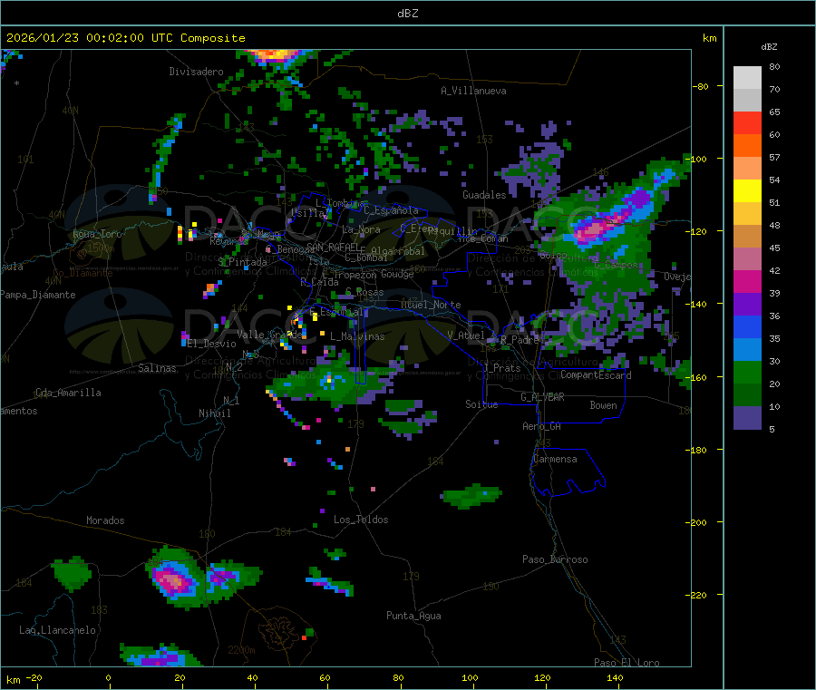Screen dimensions: 816x690
Task: Click the dBZ title at the top
Action: click(x=407, y=14)
